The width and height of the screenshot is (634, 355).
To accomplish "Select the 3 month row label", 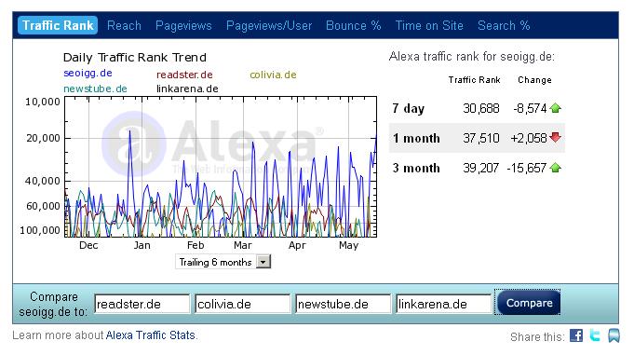I will coord(416,168).
